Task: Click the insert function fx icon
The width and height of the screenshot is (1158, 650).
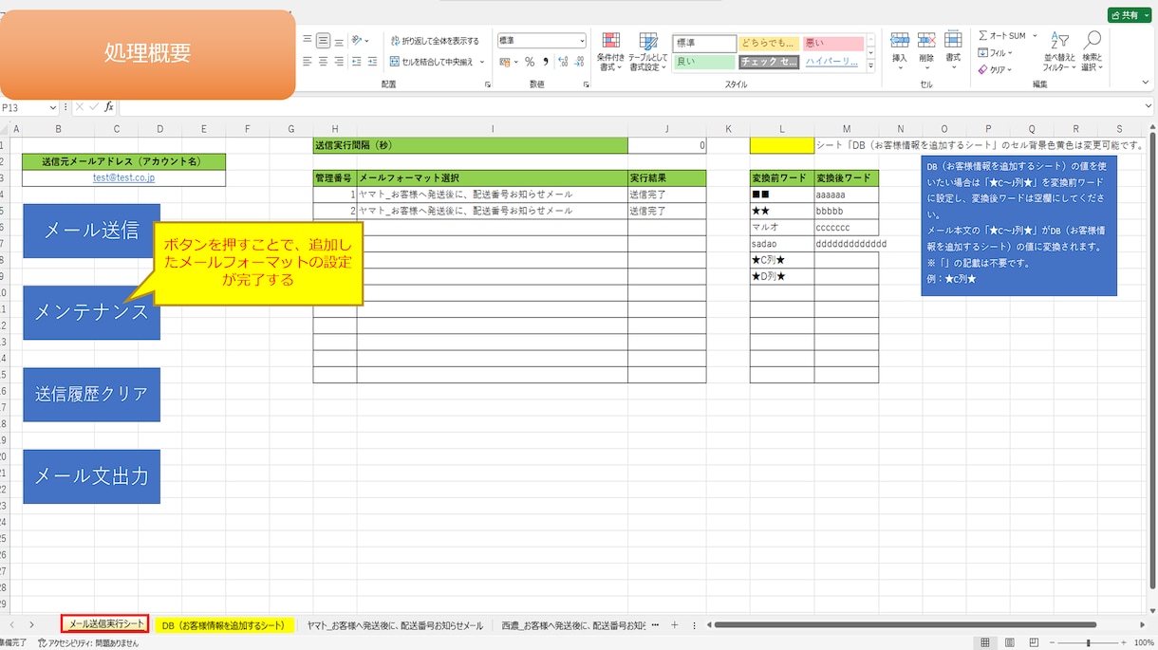Action: click(109, 107)
